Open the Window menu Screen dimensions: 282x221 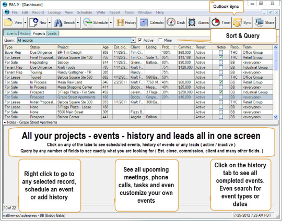[145, 13]
